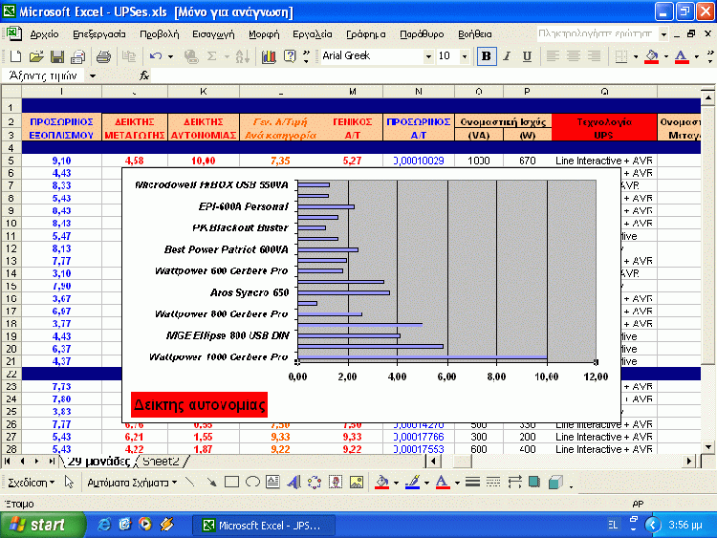Select the Line tool in Drawing toolbar

click(190, 483)
